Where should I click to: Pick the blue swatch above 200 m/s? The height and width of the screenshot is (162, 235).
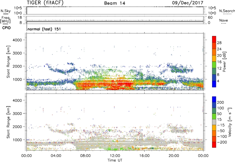click(214, 99)
